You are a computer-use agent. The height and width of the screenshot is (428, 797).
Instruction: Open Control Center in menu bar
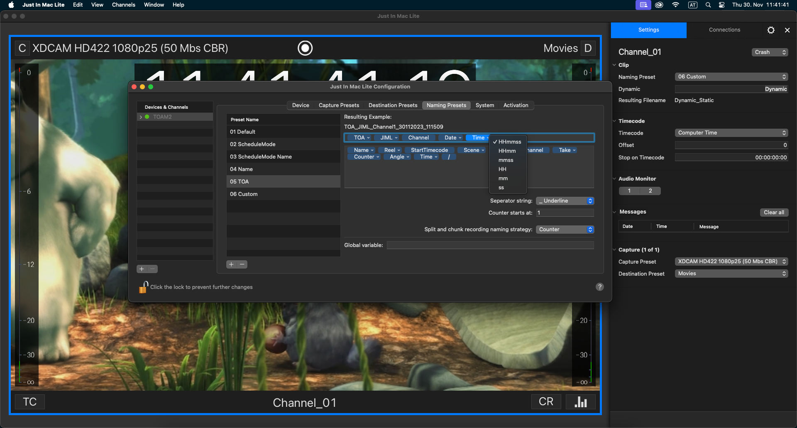point(722,5)
